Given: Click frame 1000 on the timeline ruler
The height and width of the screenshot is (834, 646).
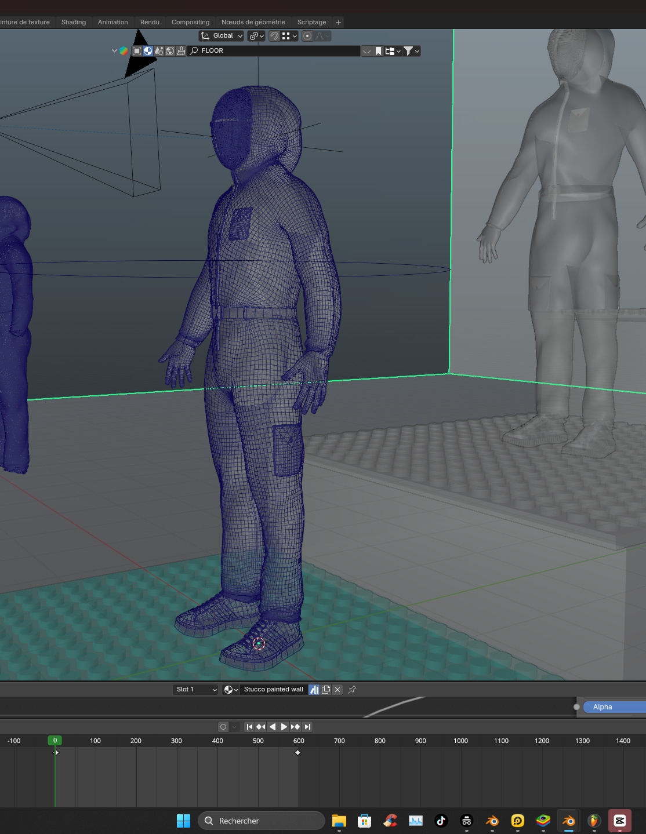Looking at the screenshot, I should coord(460,741).
